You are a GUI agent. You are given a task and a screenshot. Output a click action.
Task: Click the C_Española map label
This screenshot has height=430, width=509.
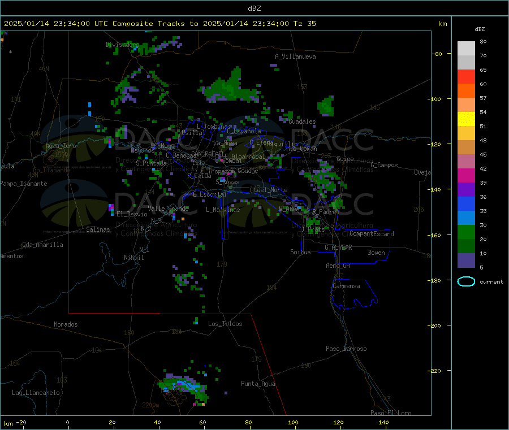pos(244,131)
